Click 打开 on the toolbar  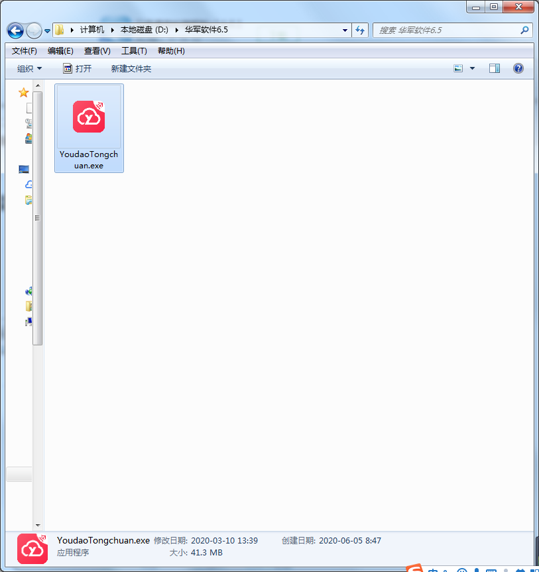click(77, 68)
